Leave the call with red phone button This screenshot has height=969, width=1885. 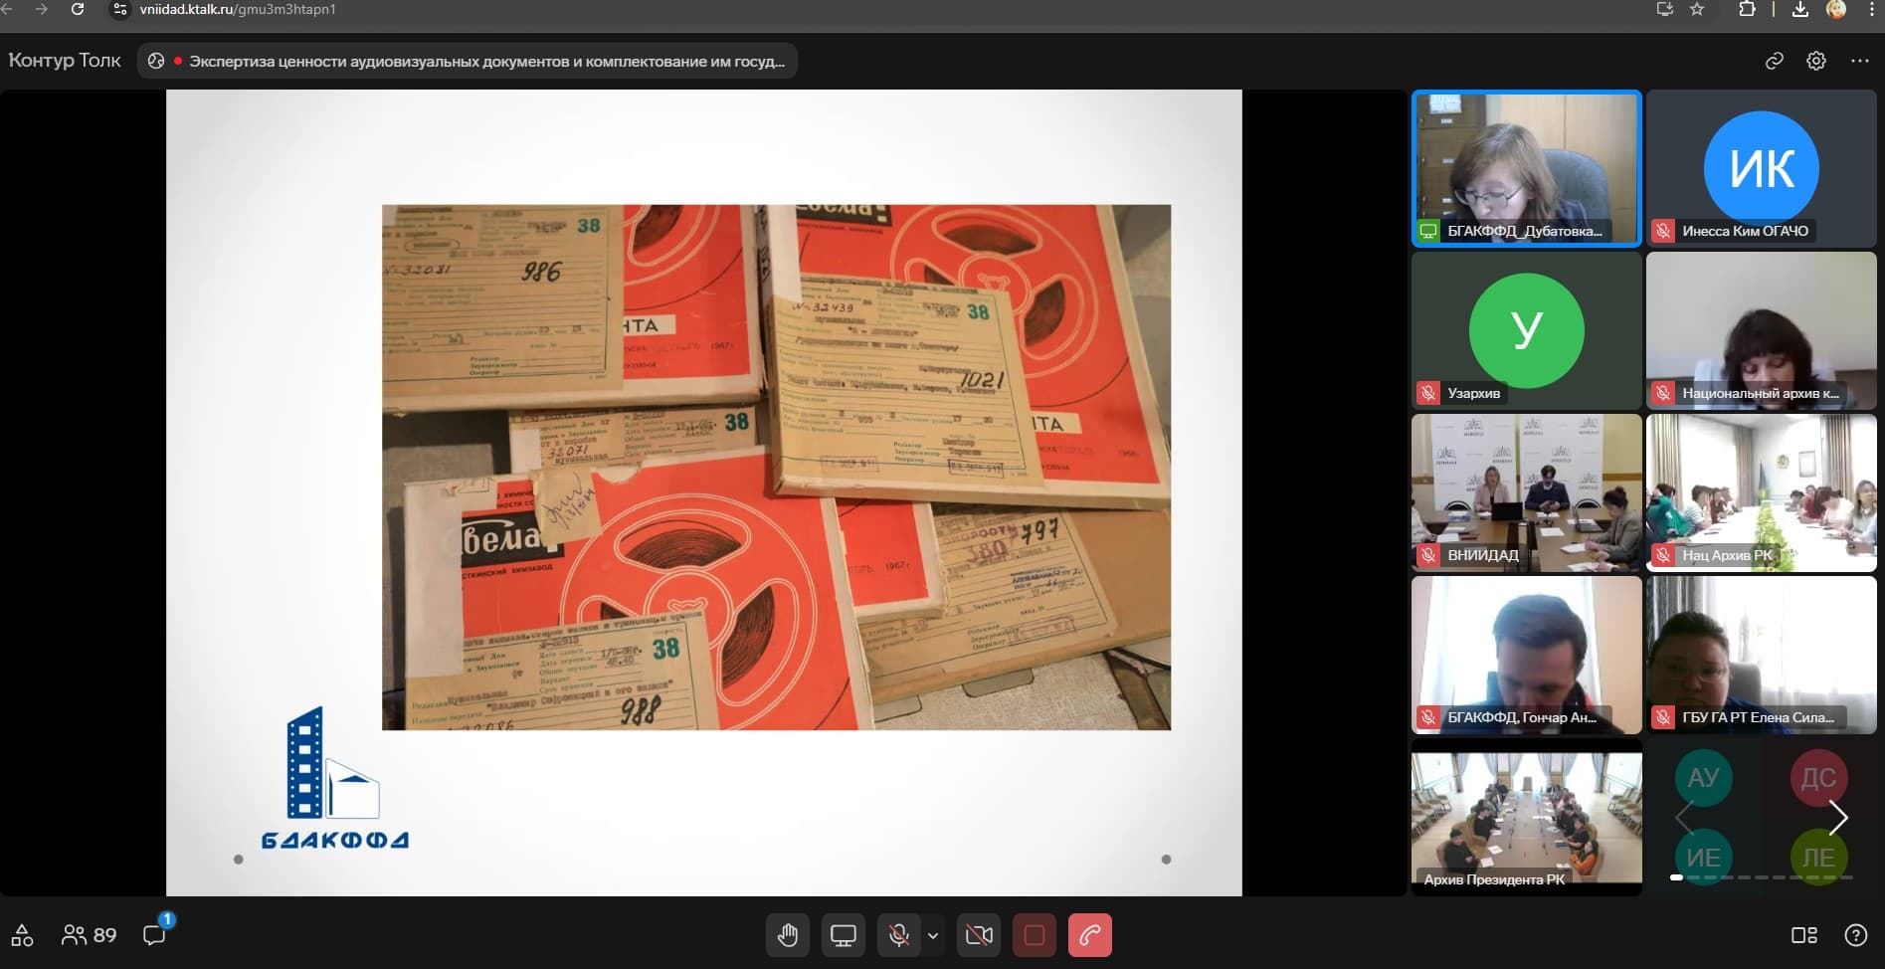pyautogui.click(x=1089, y=935)
